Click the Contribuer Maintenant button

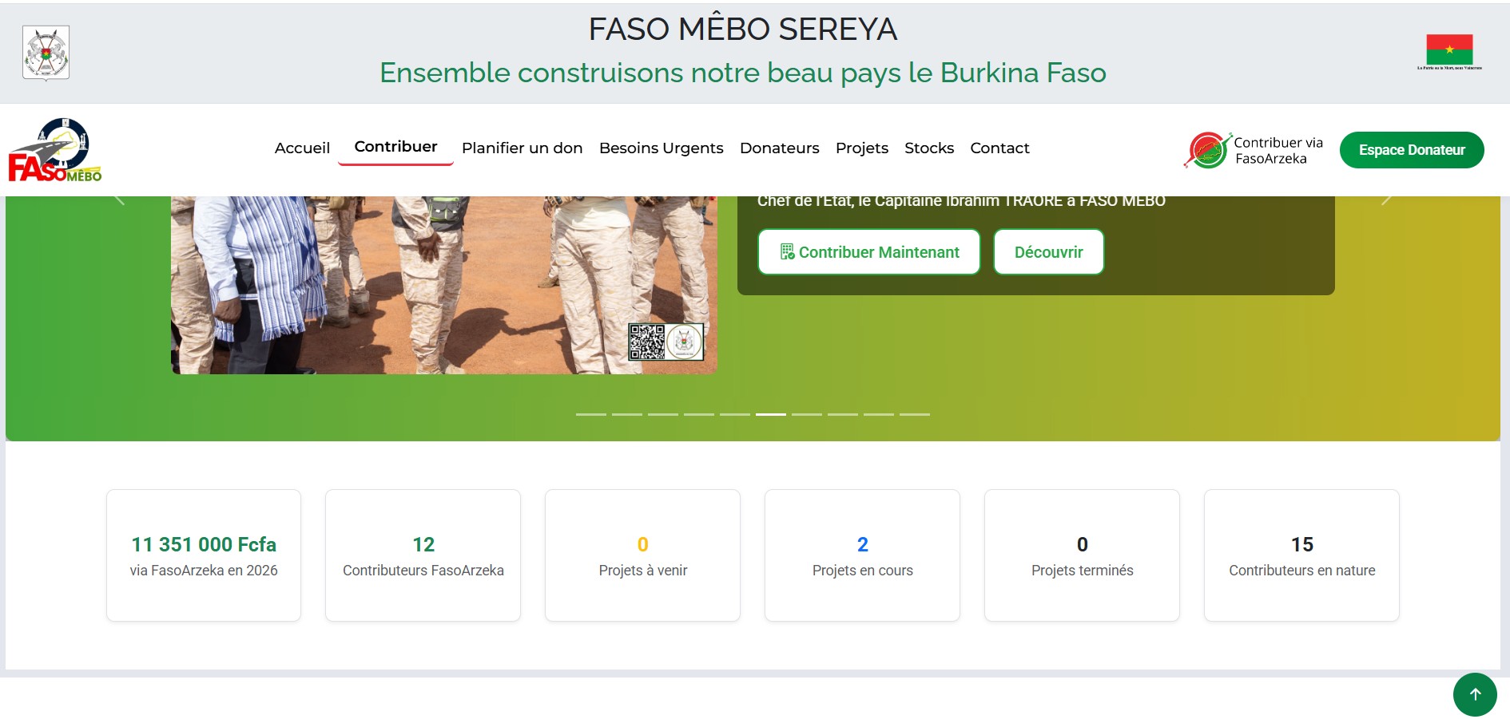869,252
